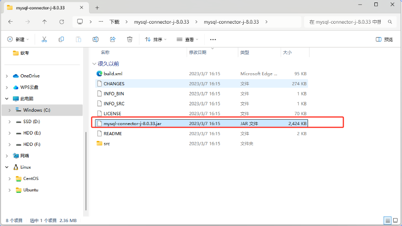Sort by 大小 column header
This screenshot has height=226, width=402.
click(x=287, y=52)
